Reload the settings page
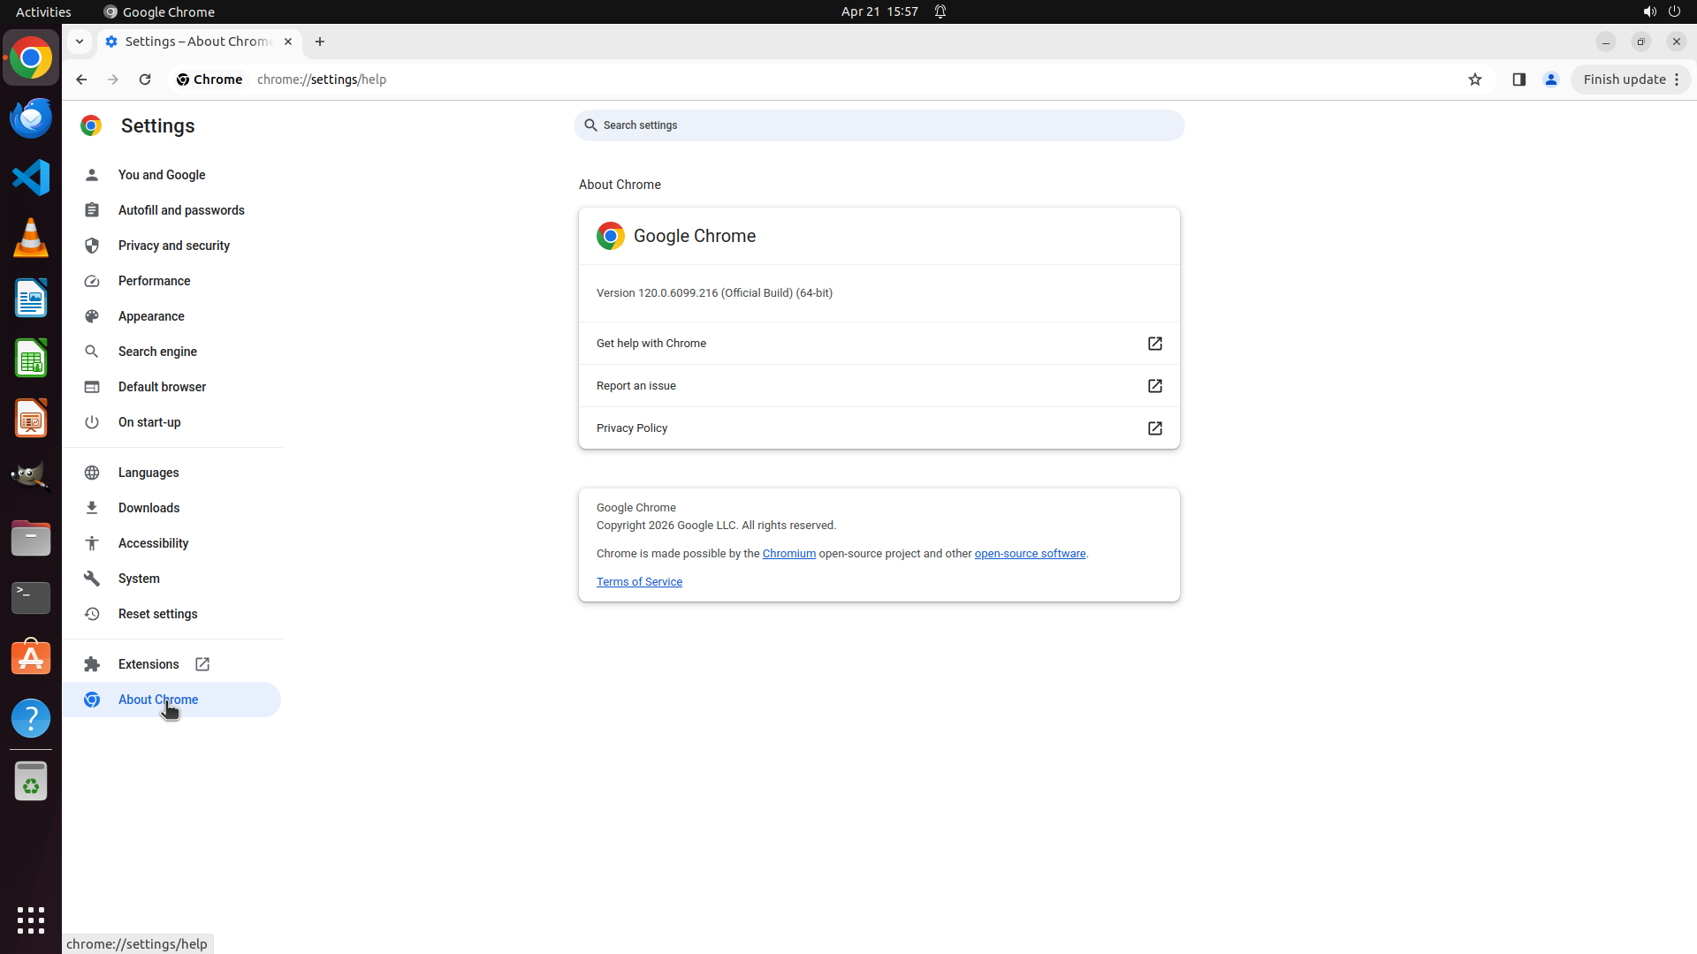1697x954 pixels. click(x=145, y=79)
